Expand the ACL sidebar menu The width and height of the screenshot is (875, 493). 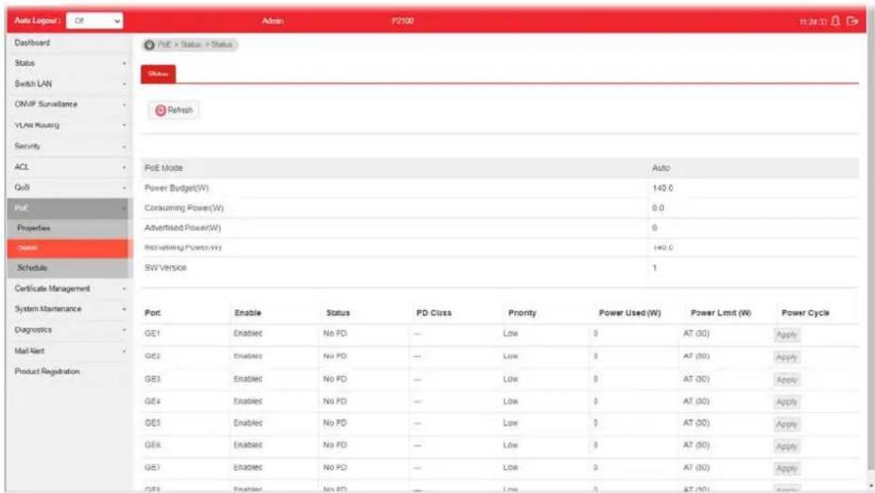tap(68, 167)
